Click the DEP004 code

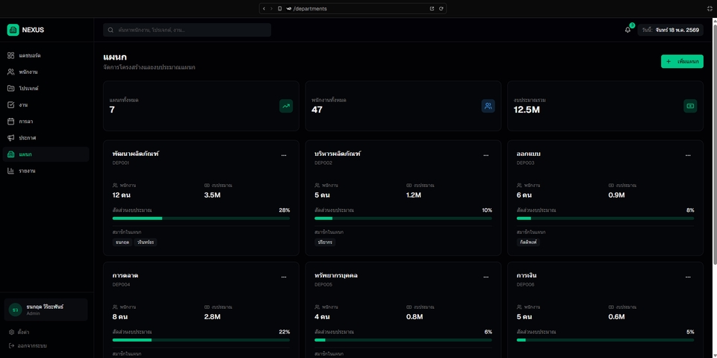(x=121, y=284)
